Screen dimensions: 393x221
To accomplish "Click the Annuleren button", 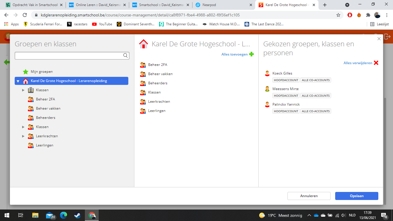I will coord(309,196).
